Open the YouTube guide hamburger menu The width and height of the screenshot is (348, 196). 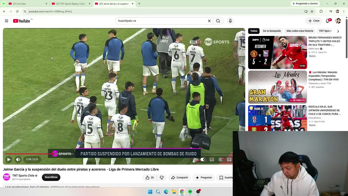(x=7, y=21)
